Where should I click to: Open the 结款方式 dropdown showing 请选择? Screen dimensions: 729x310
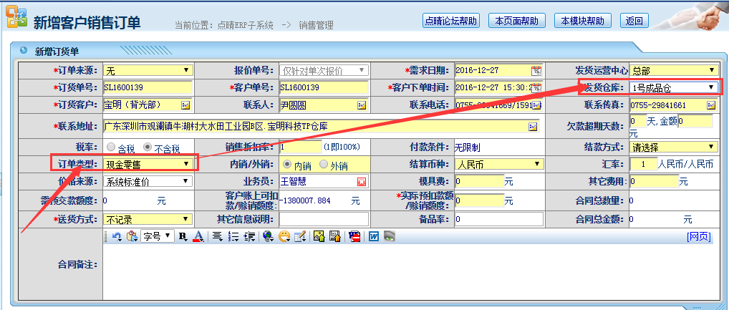tap(674, 147)
